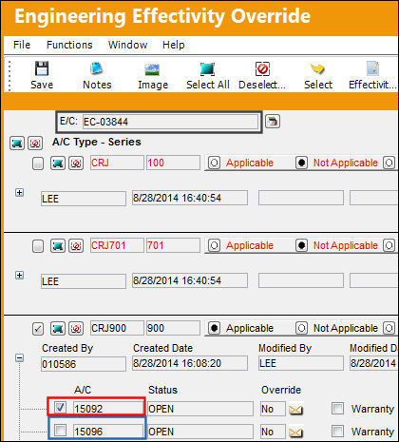
Task: Click the series 100 field
Action: tap(173, 163)
